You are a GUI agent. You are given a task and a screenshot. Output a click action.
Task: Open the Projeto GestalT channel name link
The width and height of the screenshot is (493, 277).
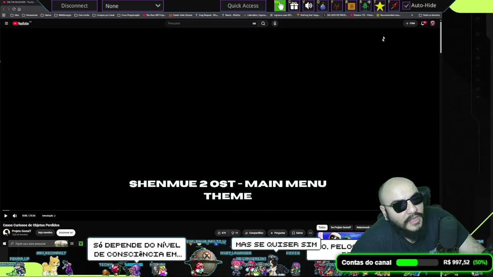[22, 231]
